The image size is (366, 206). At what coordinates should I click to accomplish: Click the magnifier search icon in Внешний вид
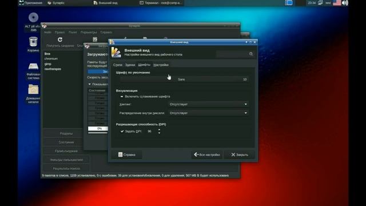coord(251,54)
